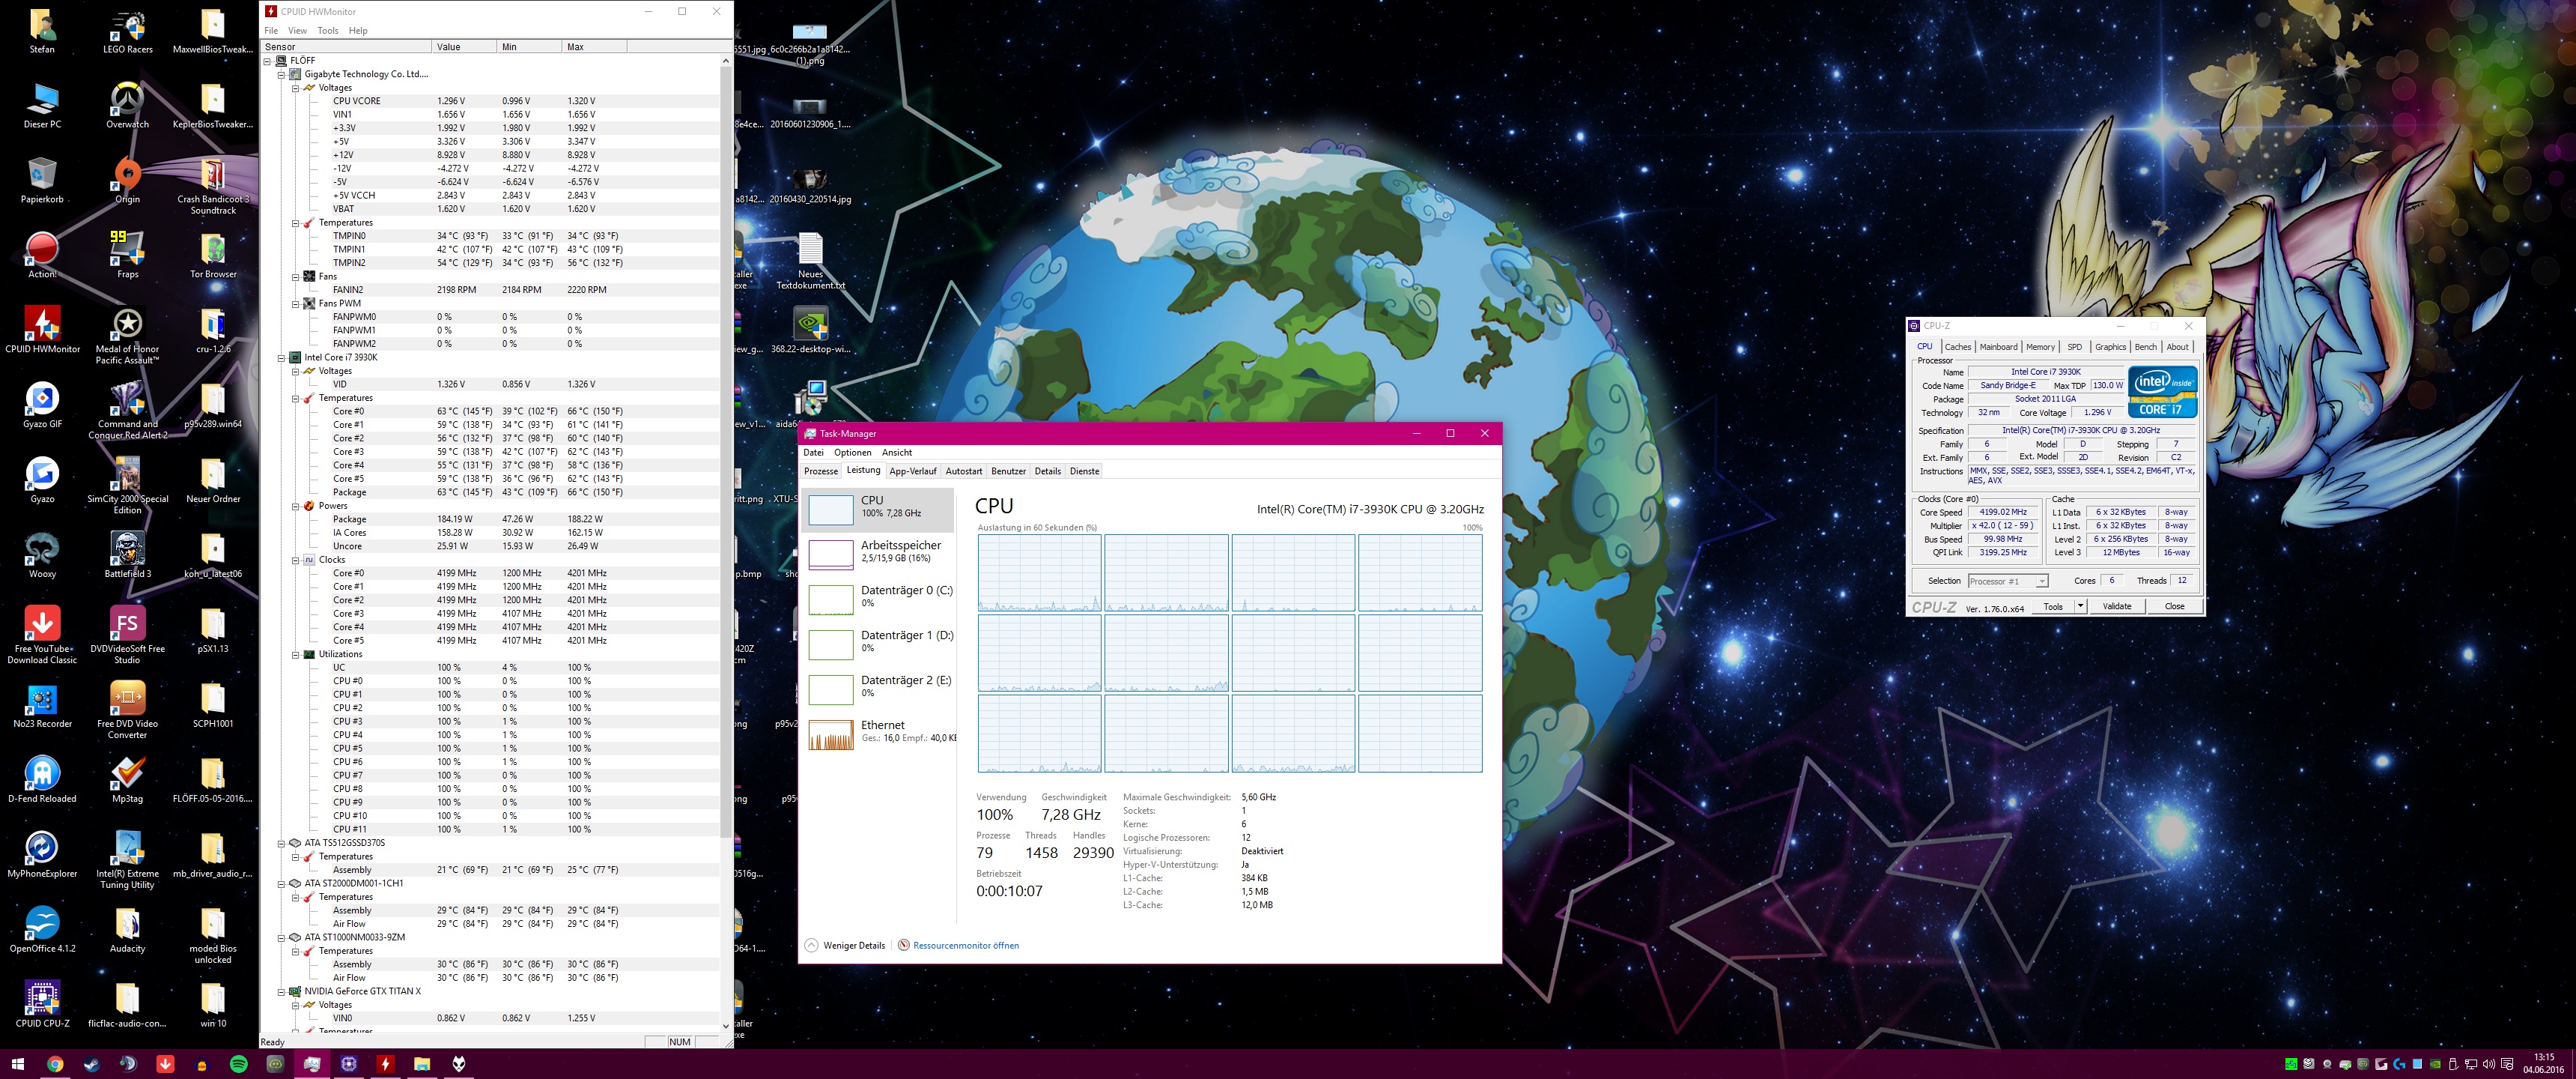Open Google Chrome from the taskbar
2576x1079 pixels.
click(x=55, y=1064)
